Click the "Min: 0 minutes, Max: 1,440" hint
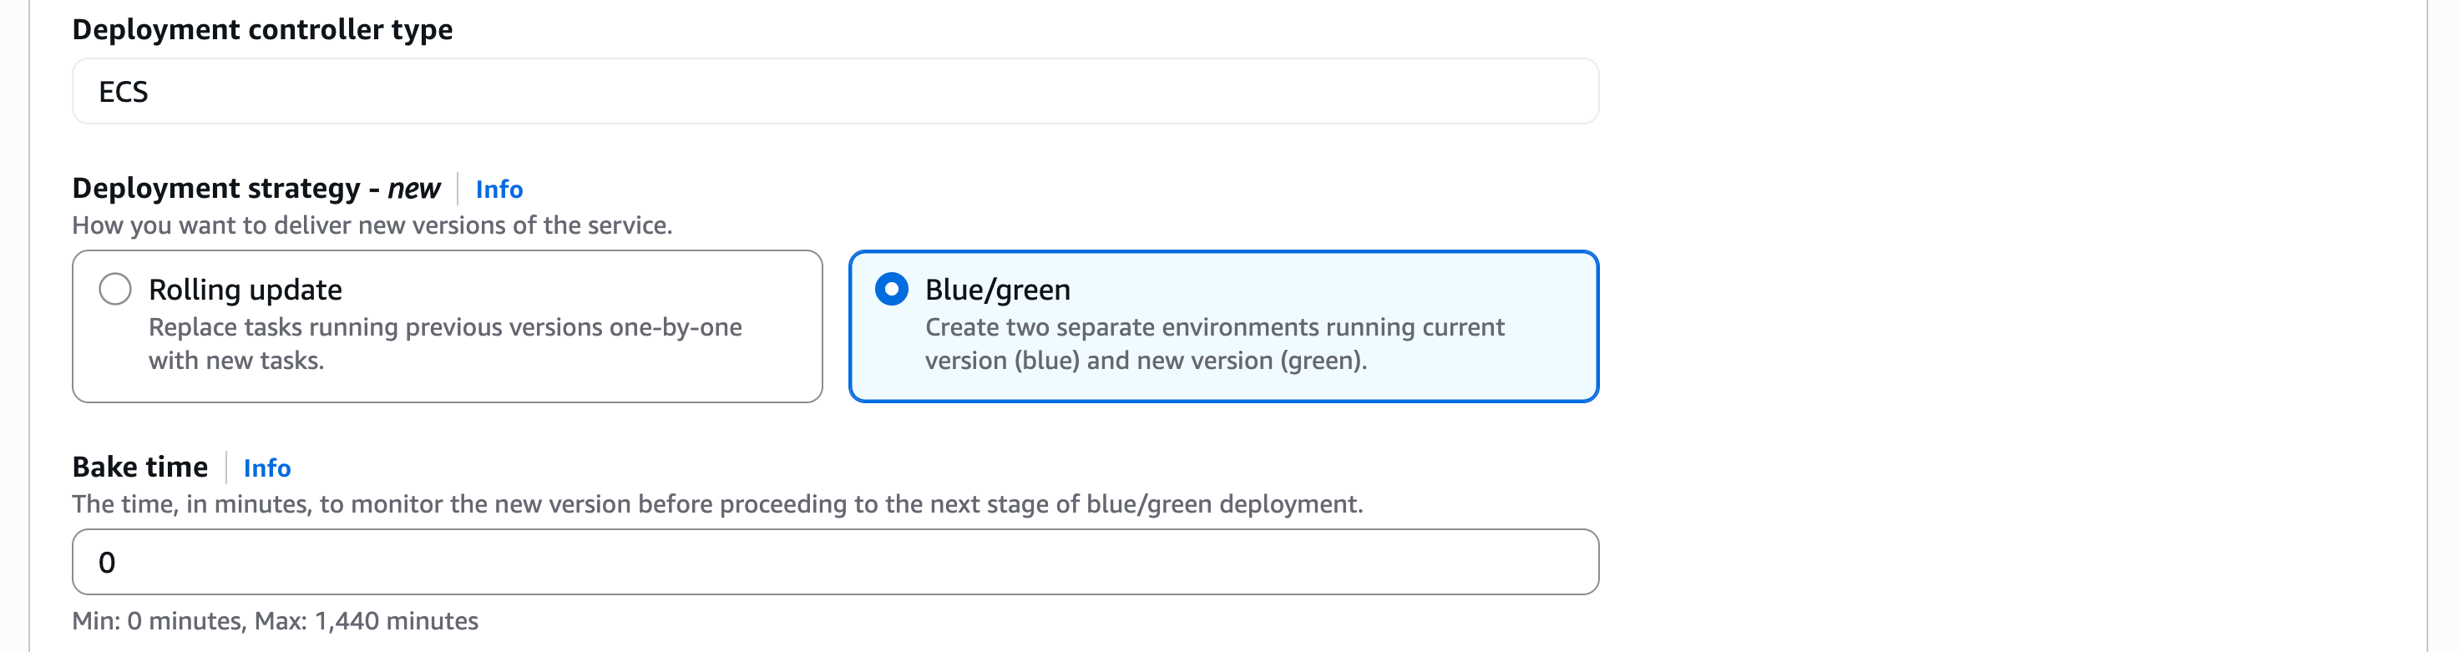Viewport: 2460px width, 652px height. [x=275, y=620]
